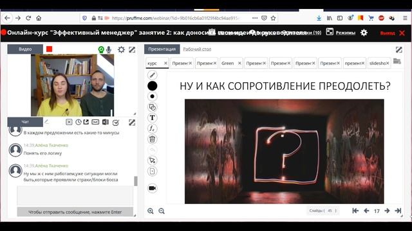
Task: Close the Green presentation tab
Action: point(239,63)
